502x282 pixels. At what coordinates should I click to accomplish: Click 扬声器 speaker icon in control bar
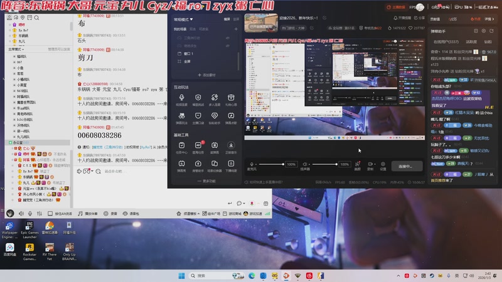tap(305, 164)
